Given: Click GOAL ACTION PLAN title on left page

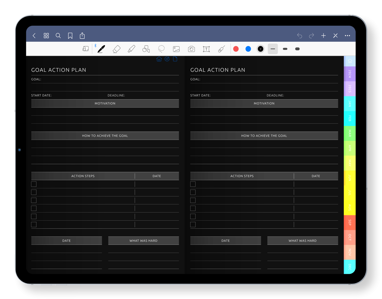Looking at the screenshot, I should point(59,70).
